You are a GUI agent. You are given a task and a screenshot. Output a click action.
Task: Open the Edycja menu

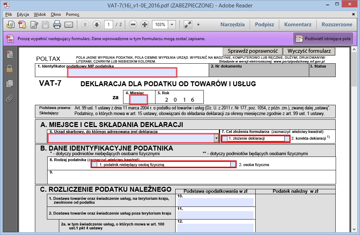pos(23,14)
